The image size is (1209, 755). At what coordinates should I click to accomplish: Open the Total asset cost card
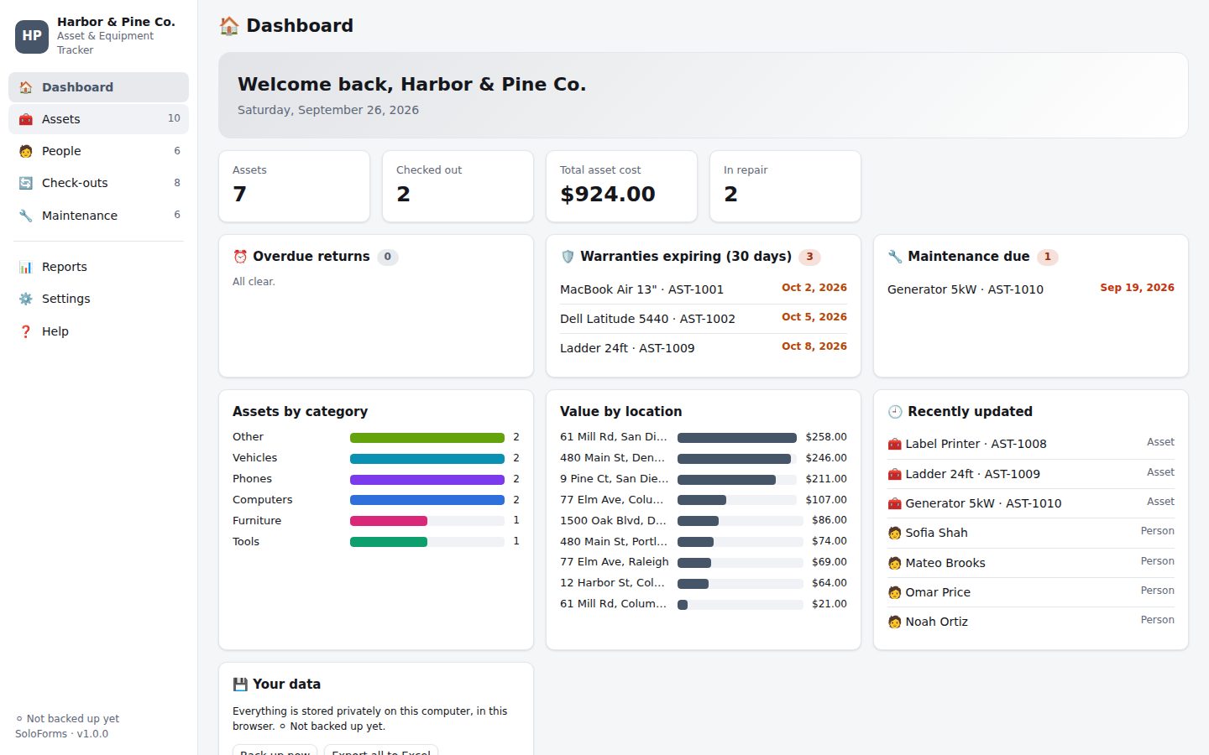(621, 186)
